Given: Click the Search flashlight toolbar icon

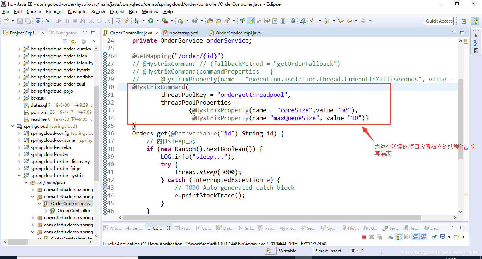Looking at the screenshot, I should point(227,21).
